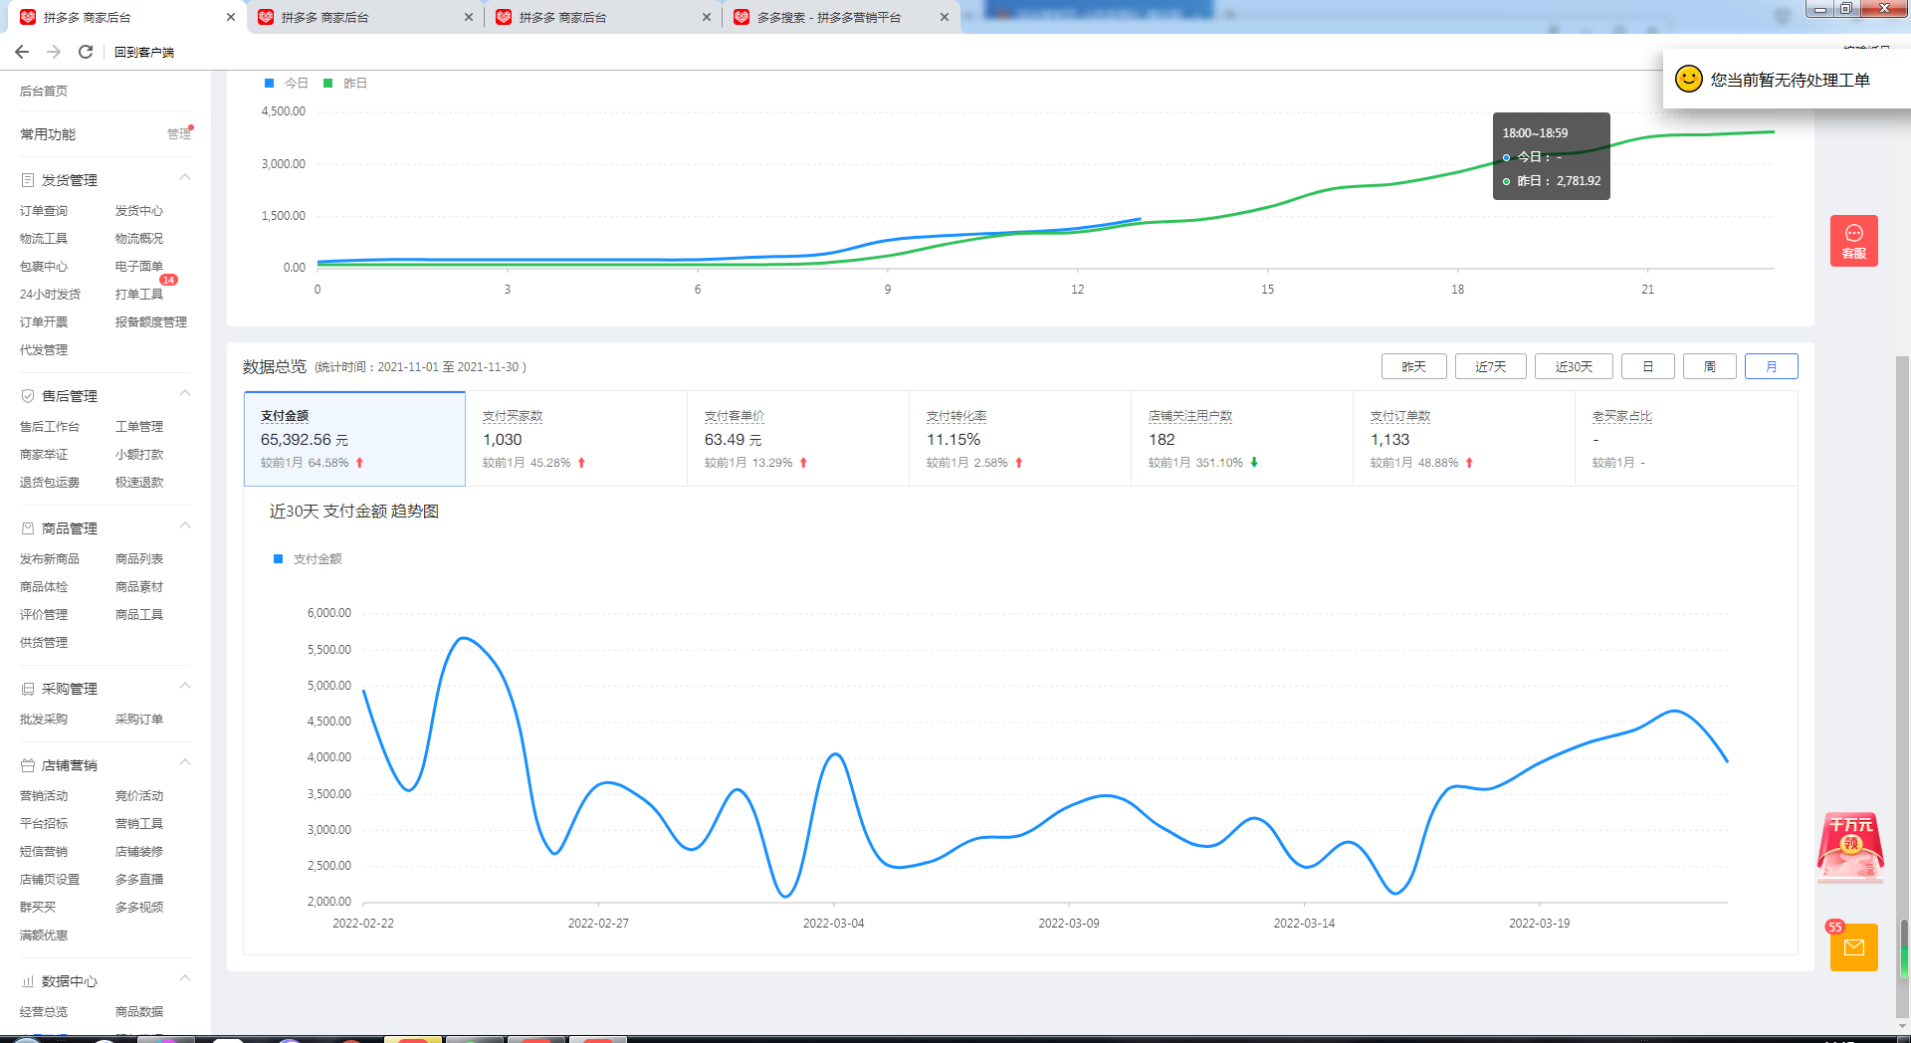
Task: Click the 售后管理 shield icon
Action: point(28,396)
